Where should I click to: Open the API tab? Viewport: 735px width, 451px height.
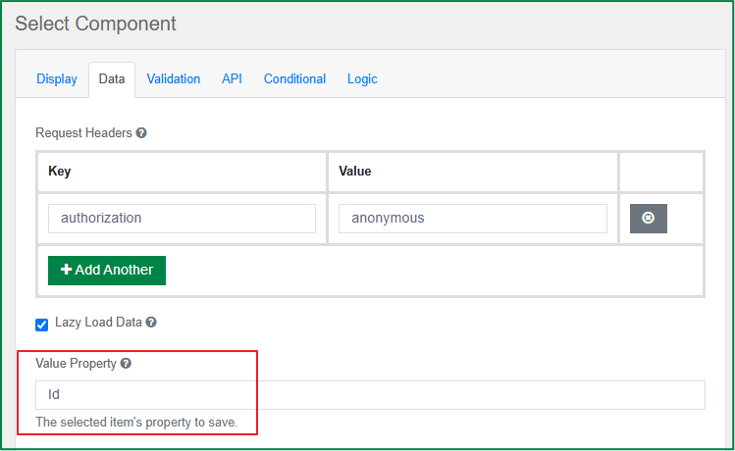coord(232,79)
